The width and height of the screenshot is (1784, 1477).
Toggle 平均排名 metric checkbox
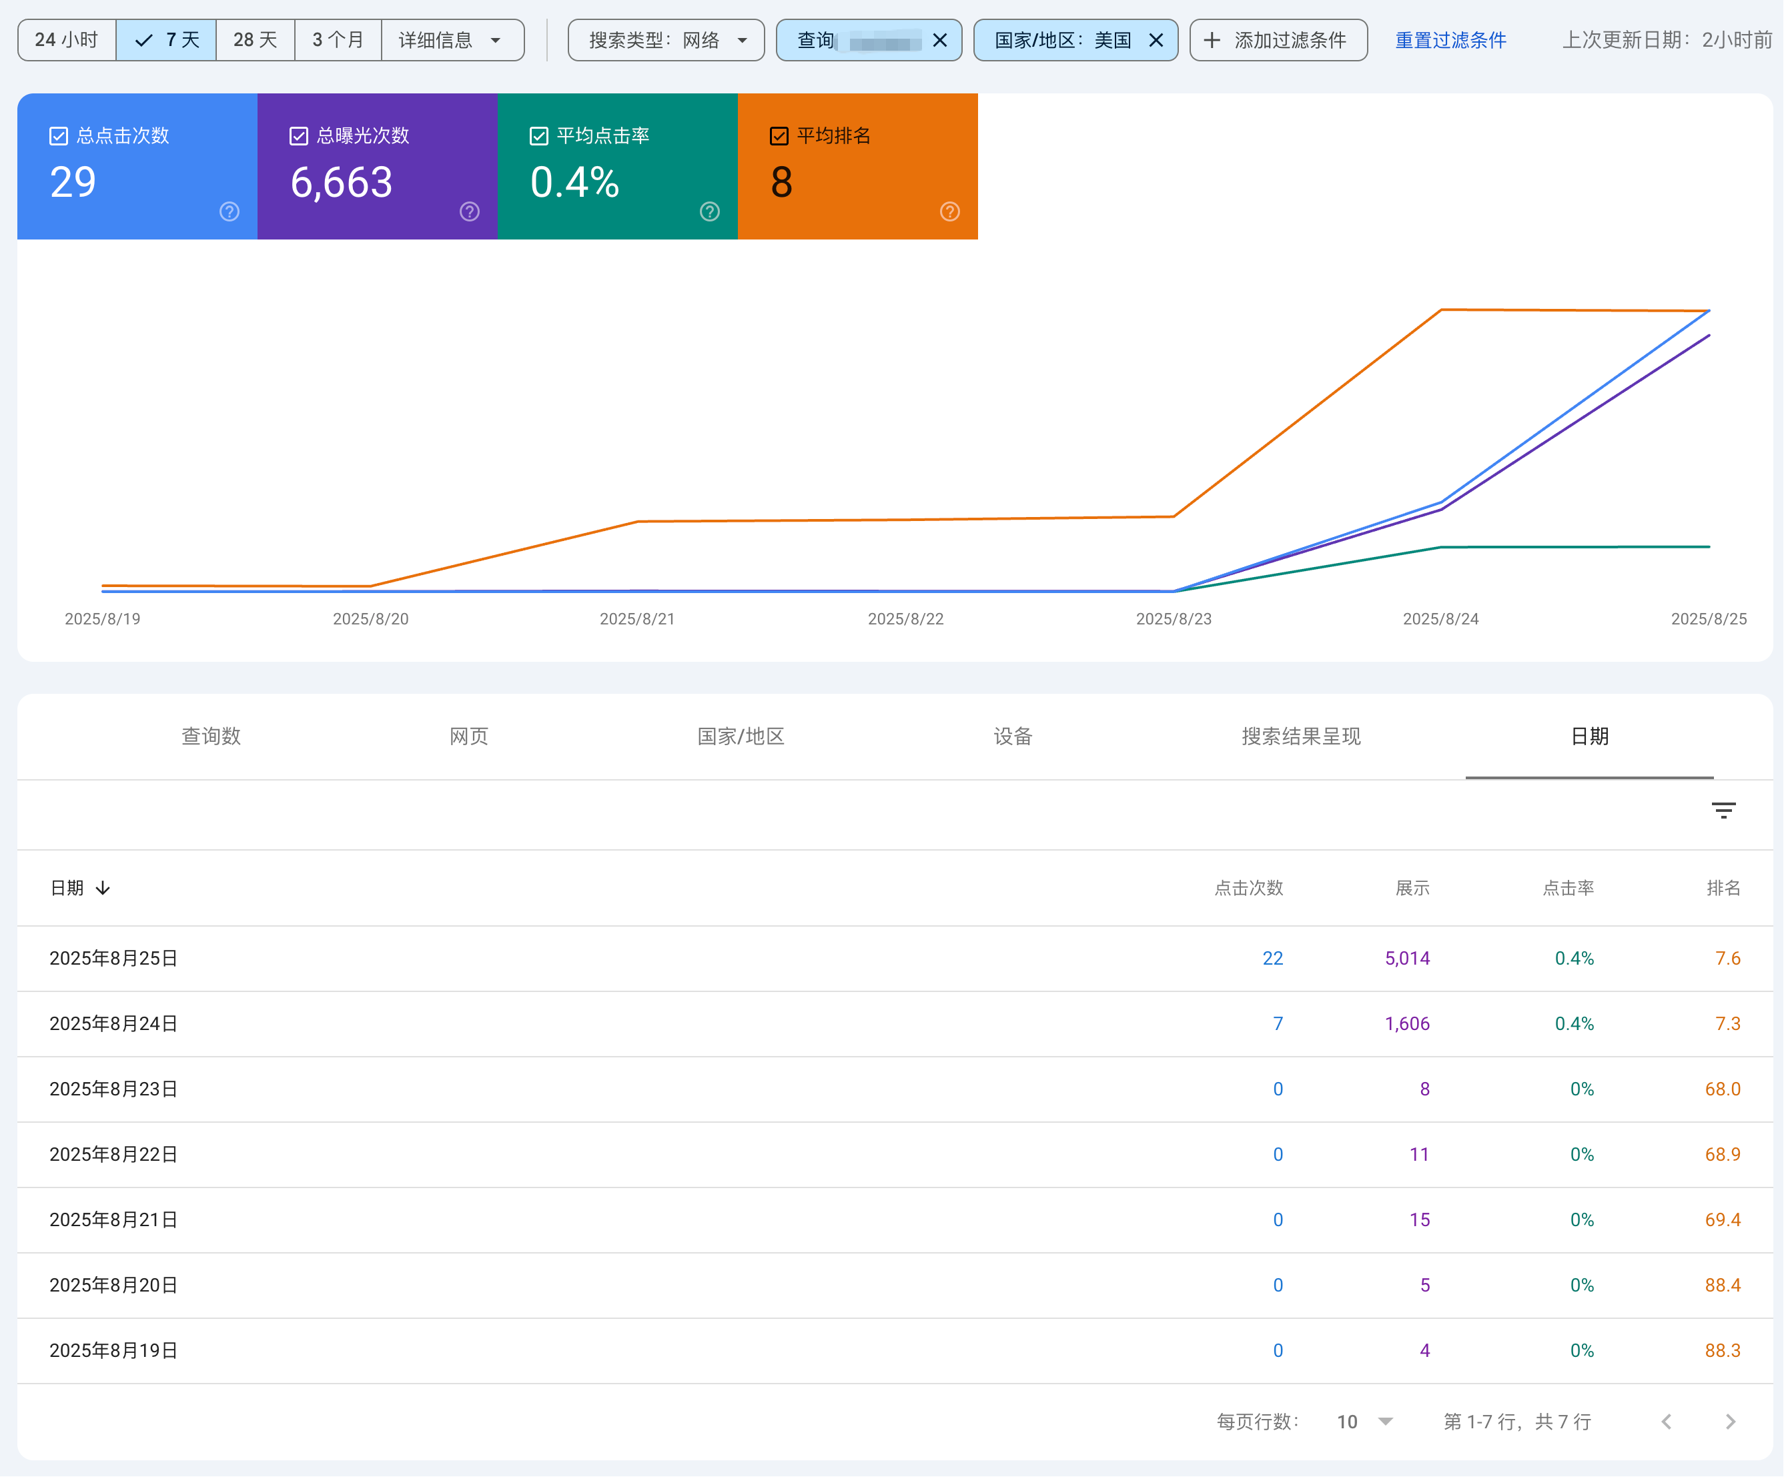[779, 136]
